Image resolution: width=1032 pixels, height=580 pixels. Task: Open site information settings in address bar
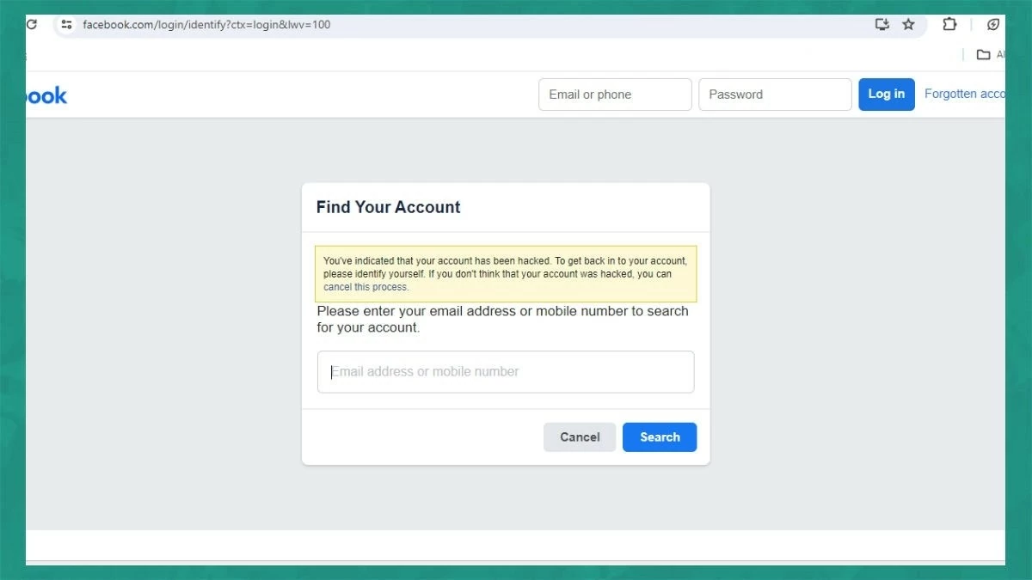point(66,24)
